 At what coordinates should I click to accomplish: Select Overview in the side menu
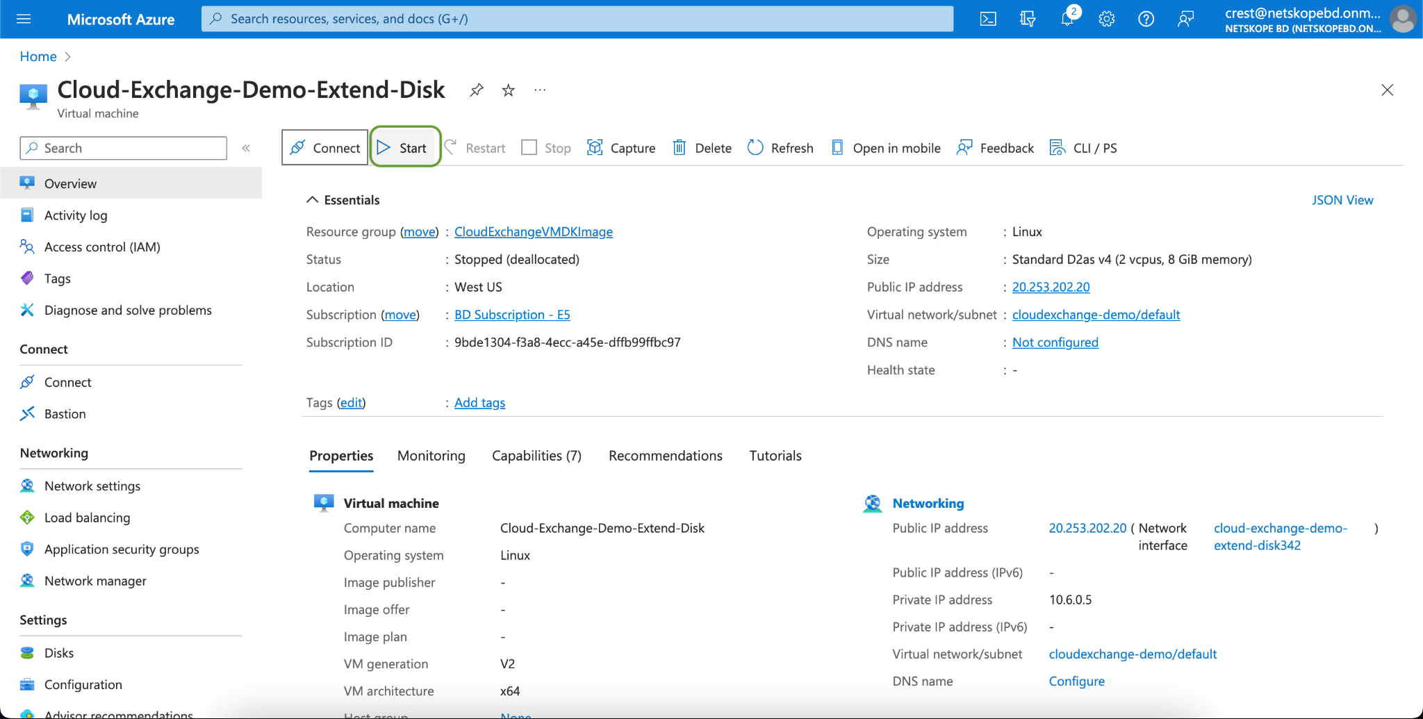pos(131,183)
